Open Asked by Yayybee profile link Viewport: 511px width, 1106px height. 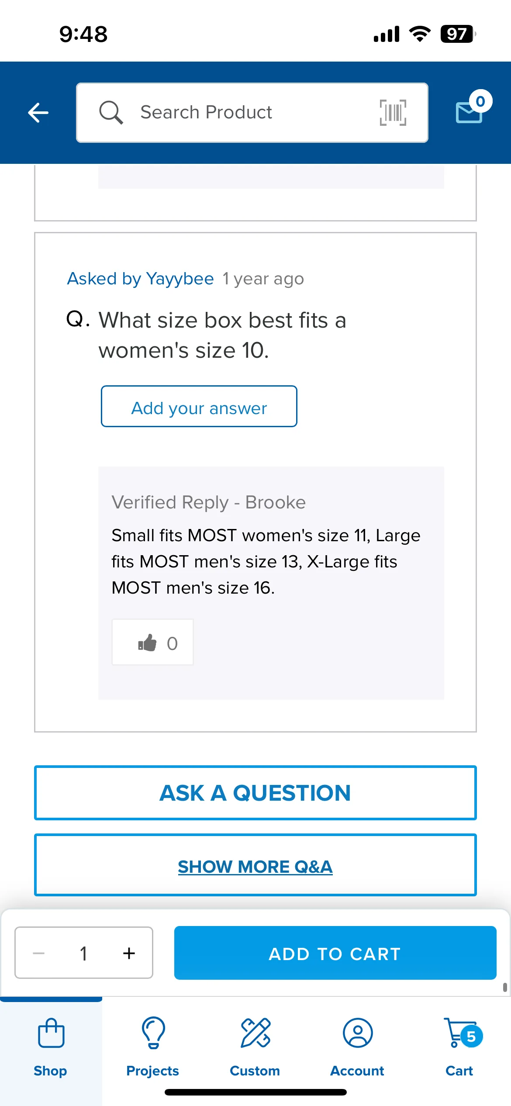(x=140, y=279)
